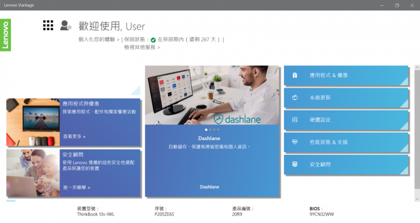This screenshot has width=420, height=223.
Task: Open the 系統更新 tile
Action: [346, 97]
